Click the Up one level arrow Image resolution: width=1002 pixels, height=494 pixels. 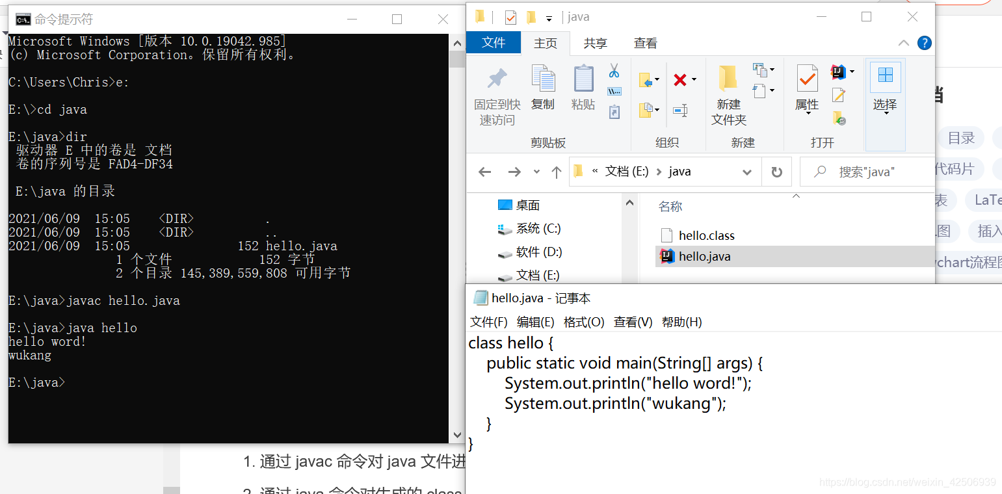click(556, 172)
